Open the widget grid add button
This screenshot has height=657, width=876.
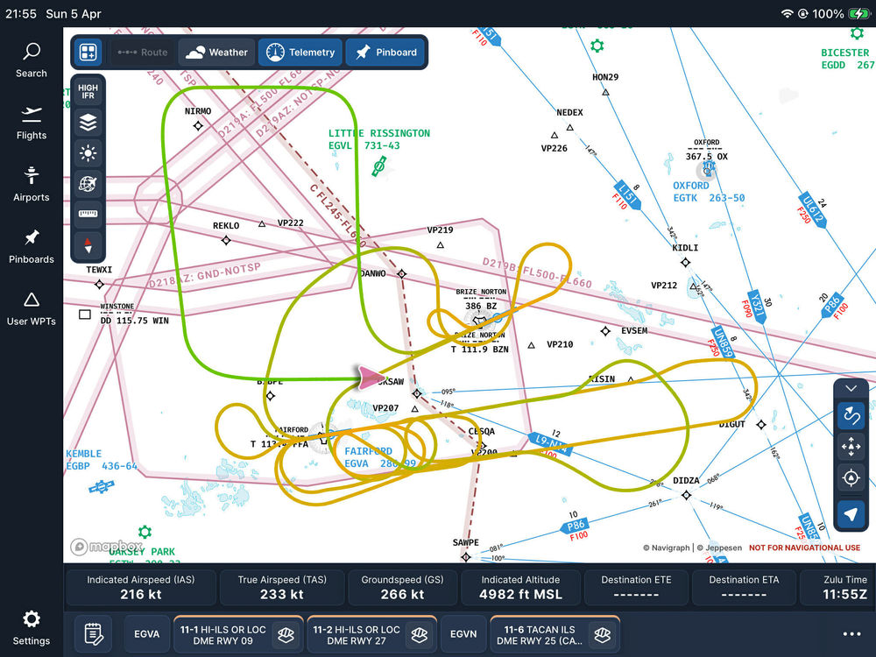(x=88, y=53)
